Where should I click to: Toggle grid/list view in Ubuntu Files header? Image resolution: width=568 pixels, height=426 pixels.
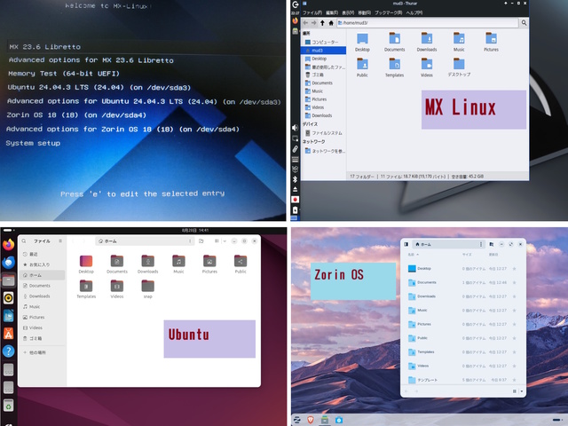[x=217, y=241]
